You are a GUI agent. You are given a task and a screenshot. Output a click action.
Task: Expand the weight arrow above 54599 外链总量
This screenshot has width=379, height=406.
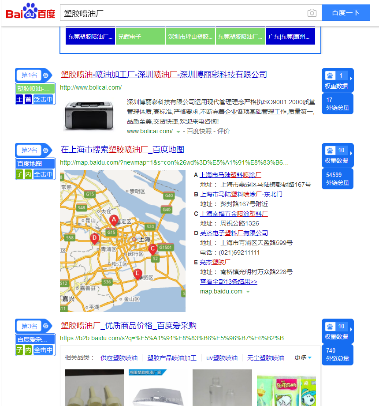click(351, 153)
